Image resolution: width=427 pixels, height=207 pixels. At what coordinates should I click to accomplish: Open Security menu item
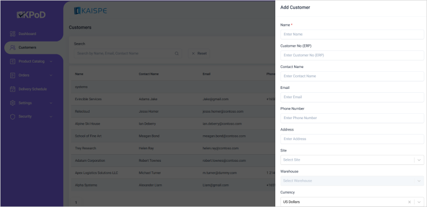[x=25, y=116]
